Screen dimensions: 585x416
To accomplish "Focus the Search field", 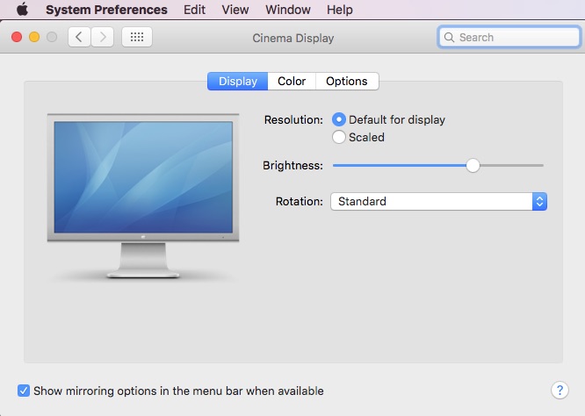I will 509,37.
